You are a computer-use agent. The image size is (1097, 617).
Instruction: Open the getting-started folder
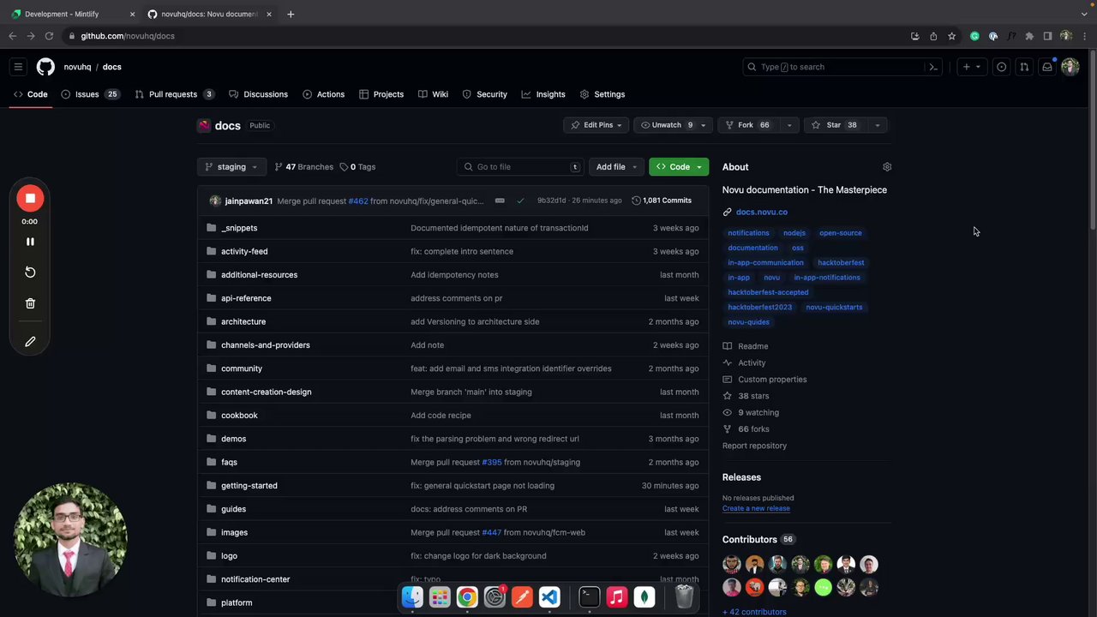pos(249,486)
